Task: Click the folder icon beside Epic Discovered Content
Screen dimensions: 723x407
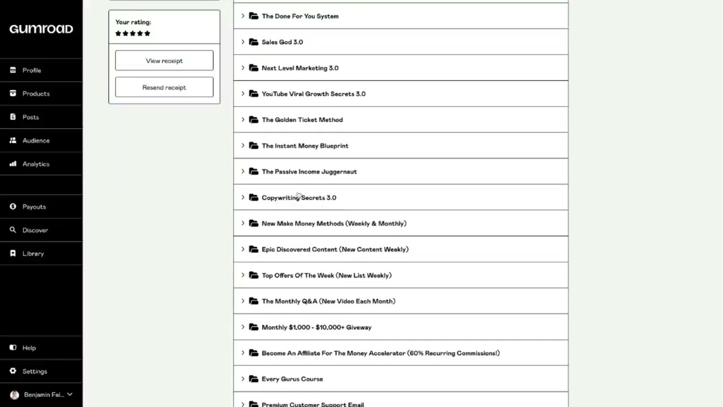Action: click(x=254, y=249)
